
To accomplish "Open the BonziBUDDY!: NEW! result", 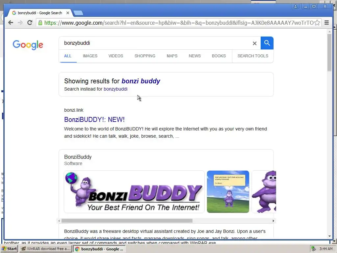I will [94, 120].
